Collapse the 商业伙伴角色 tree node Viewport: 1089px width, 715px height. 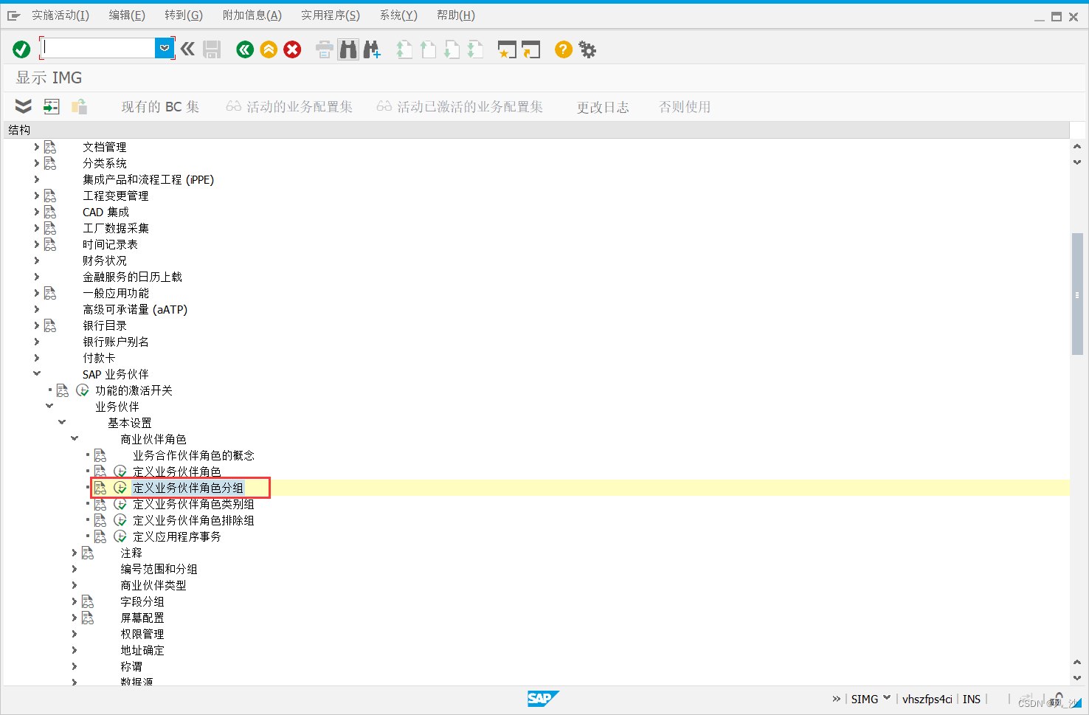click(75, 438)
